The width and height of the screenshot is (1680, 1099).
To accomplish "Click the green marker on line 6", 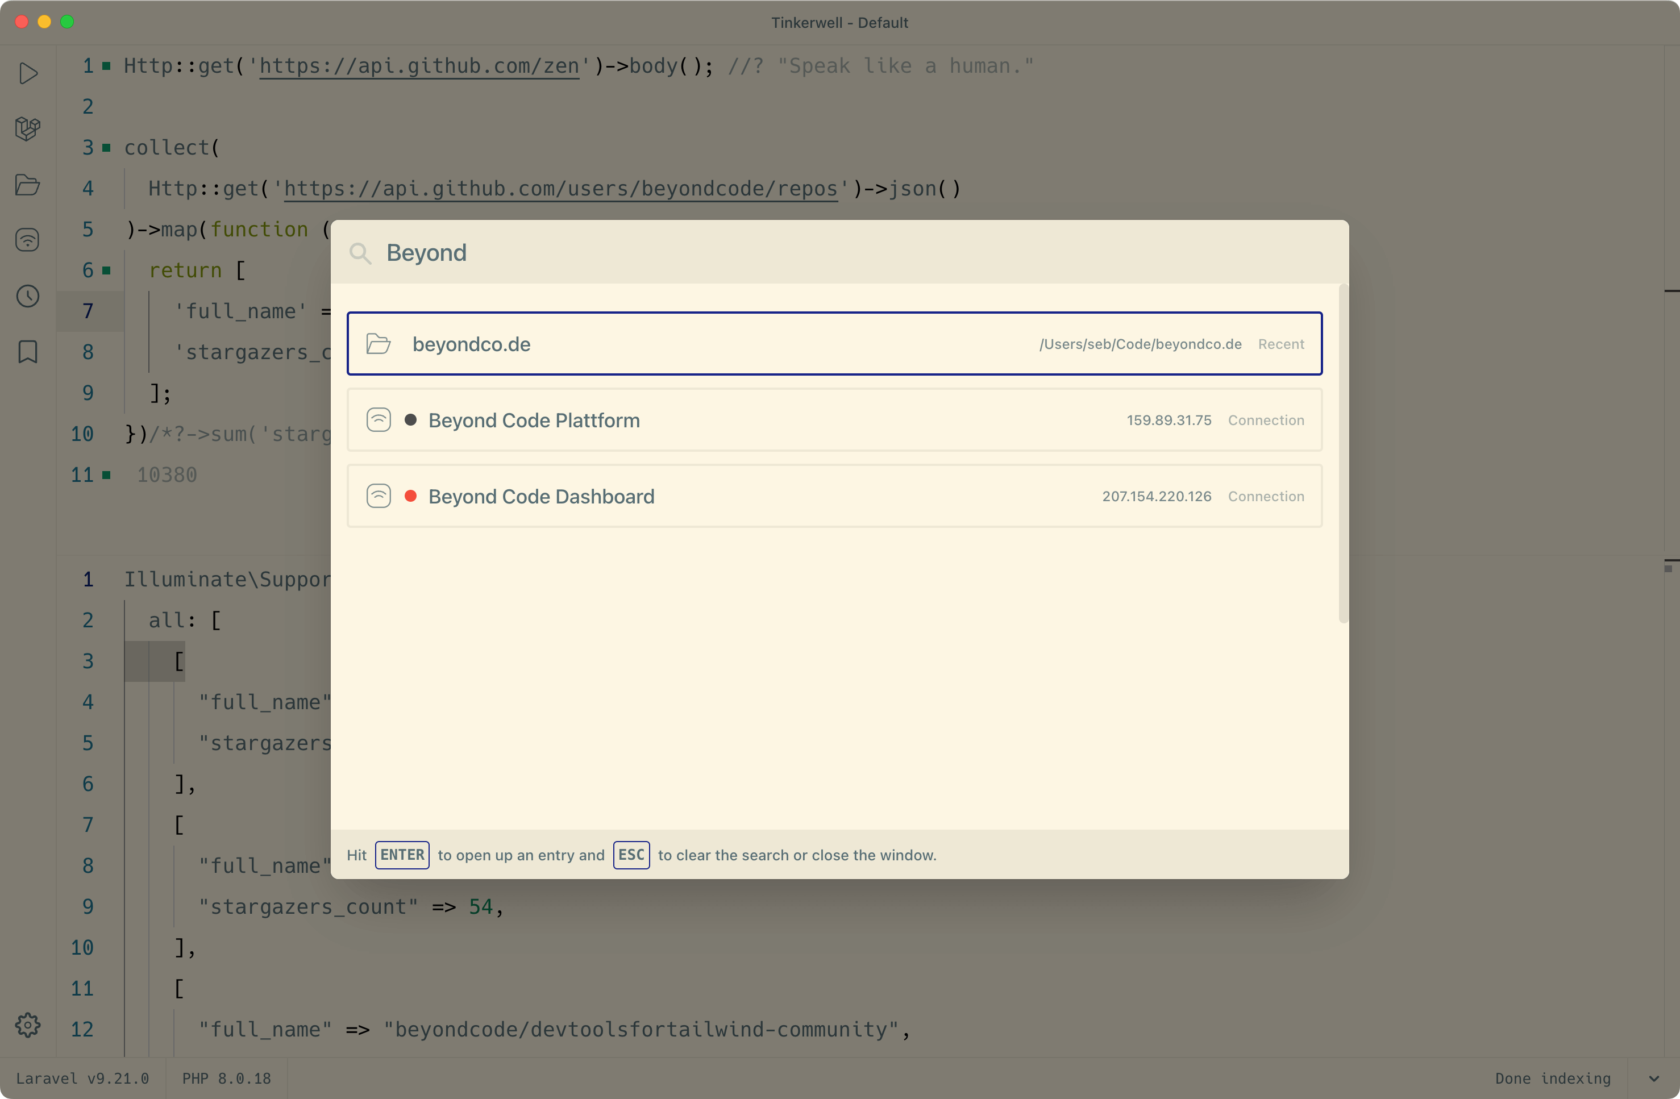I will click(107, 270).
